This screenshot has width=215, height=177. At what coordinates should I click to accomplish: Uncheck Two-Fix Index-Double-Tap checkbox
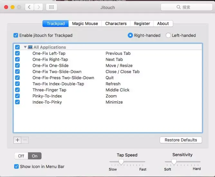tap(17, 84)
